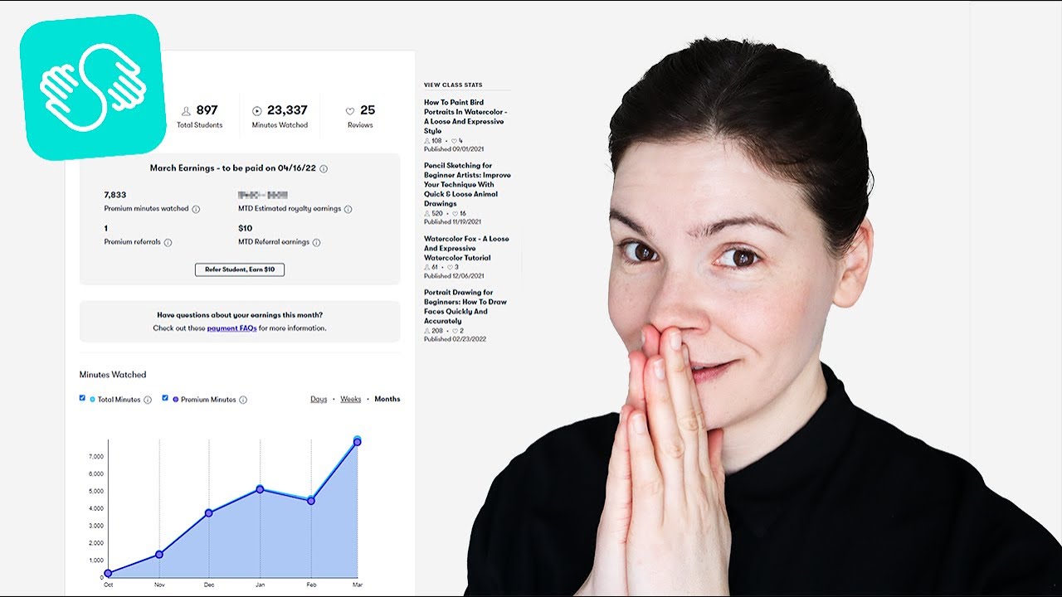The height and width of the screenshot is (597, 1062).
Task: Switch chart view to Days
Action: 319,399
